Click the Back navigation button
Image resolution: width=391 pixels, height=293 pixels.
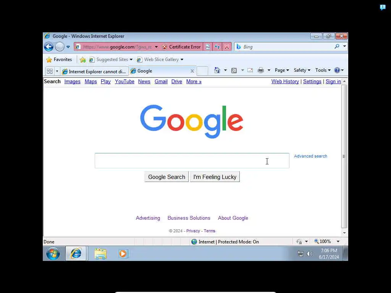[x=48, y=47]
